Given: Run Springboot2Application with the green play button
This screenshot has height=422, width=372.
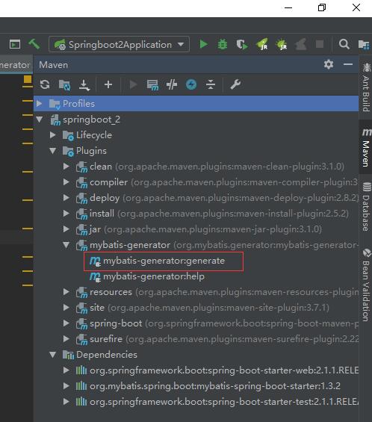Looking at the screenshot, I should tap(203, 44).
